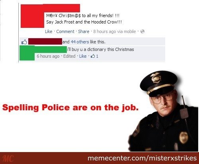Open the '8 hours ago via mobile' timestamp
The height and width of the screenshot is (164, 199).
[115, 31]
